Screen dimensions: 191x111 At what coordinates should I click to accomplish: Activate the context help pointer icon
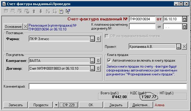tap(68, 11)
